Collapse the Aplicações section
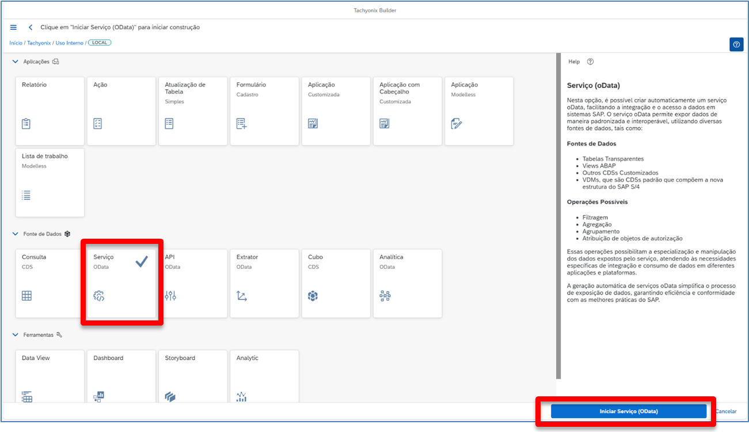The image size is (749, 432). (16, 62)
